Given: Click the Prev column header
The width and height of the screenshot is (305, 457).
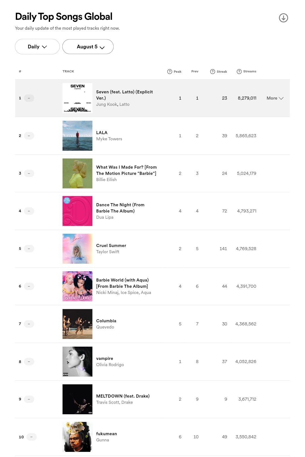Looking at the screenshot, I should [x=195, y=71].
